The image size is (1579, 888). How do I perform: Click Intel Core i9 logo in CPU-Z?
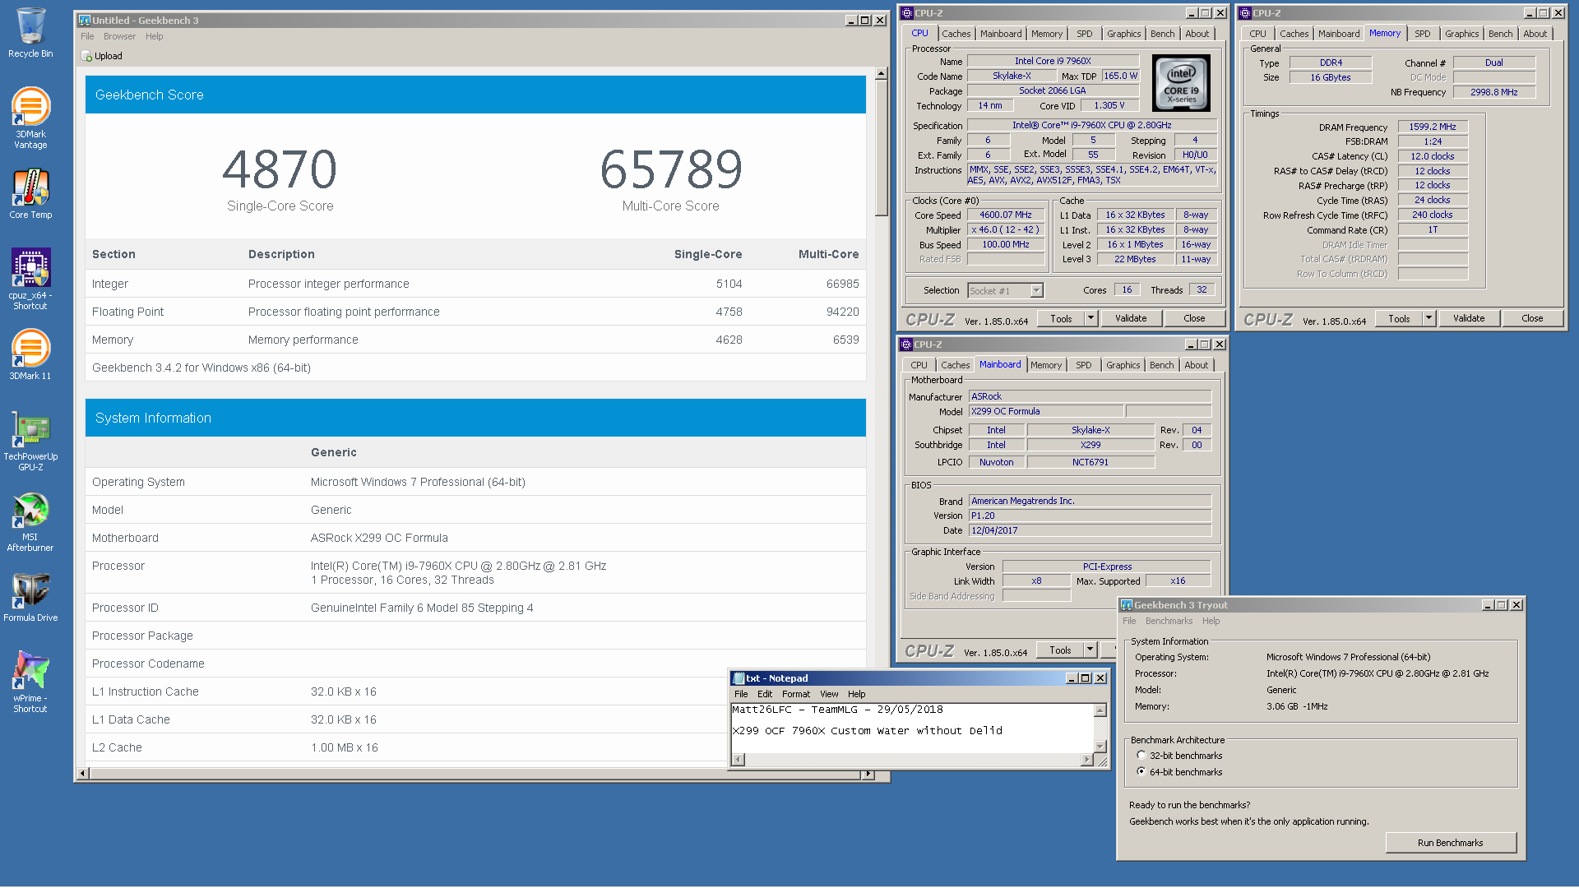click(x=1181, y=83)
